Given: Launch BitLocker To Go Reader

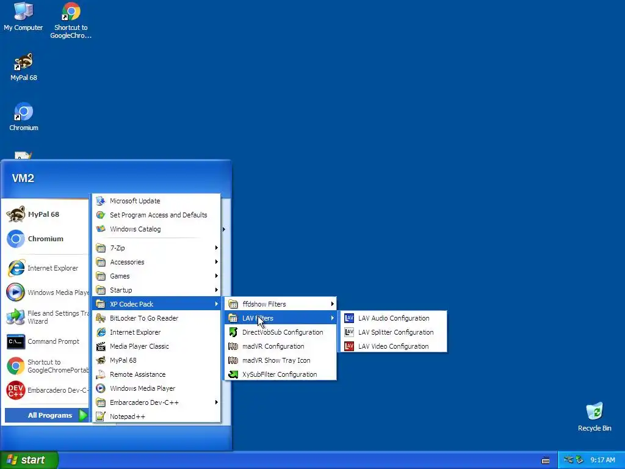Looking at the screenshot, I should (x=156, y=318).
